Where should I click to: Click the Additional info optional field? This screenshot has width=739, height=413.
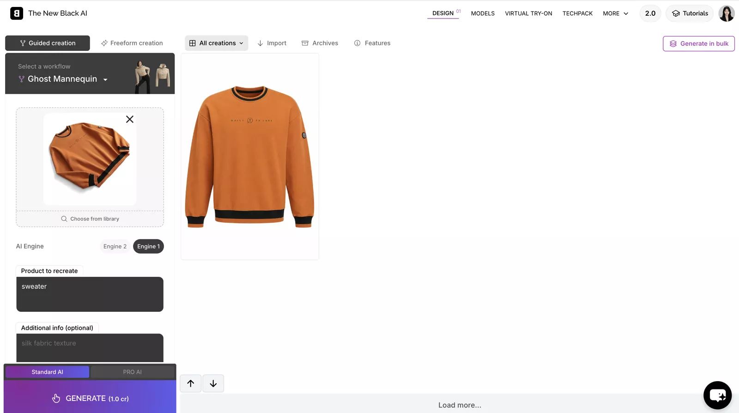coord(90,348)
